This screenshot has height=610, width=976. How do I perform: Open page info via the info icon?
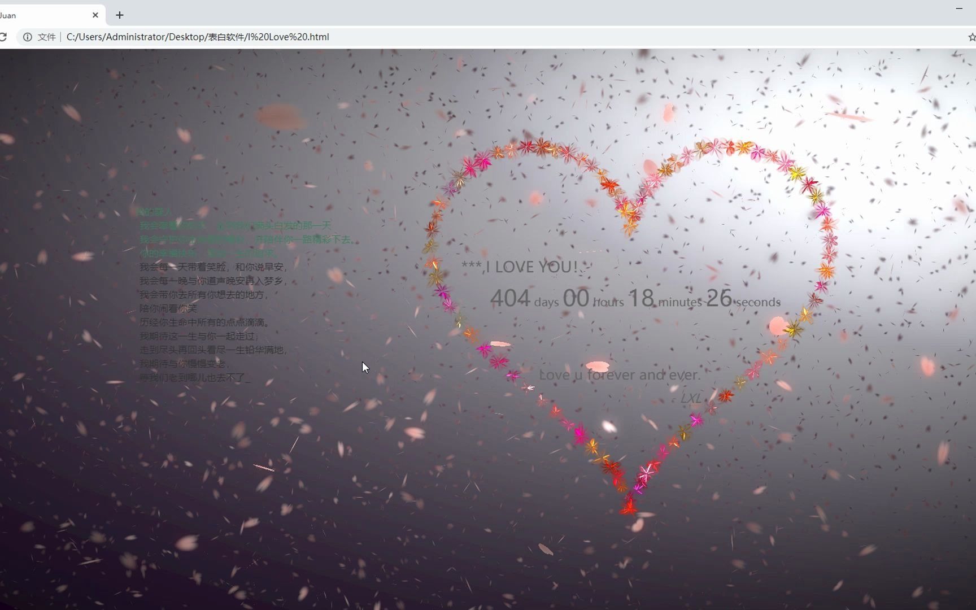(x=28, y=37)
